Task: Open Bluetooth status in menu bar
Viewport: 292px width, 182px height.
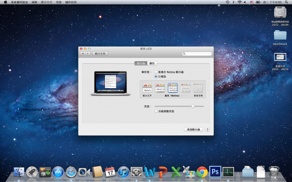Action: [x=234, y=2]
